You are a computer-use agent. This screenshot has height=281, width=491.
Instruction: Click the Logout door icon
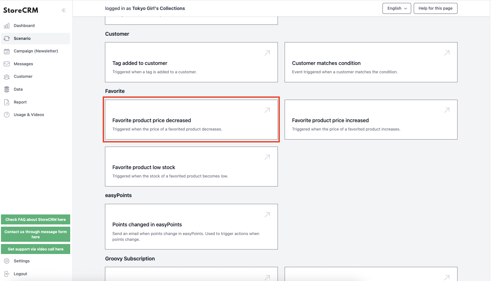pos(7,274)
